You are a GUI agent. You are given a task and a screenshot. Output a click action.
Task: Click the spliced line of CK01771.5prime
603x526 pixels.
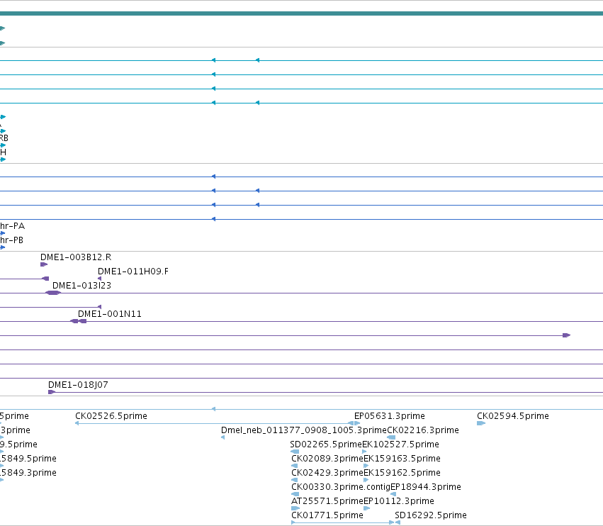(343, 522)
